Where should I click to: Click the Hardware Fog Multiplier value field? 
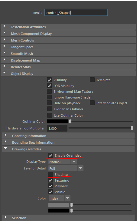click(x=57, y=128)
